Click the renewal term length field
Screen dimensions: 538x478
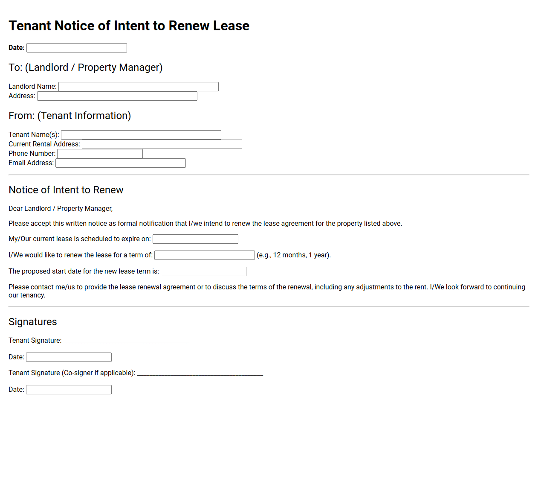click(x=205, y=255)
